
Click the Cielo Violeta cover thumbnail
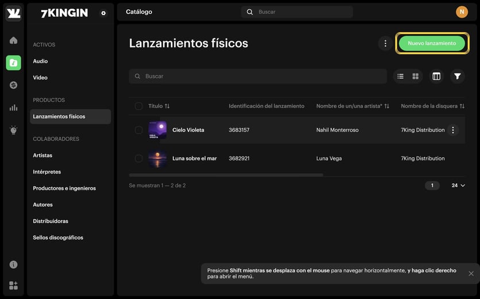(x=157, y=130)
